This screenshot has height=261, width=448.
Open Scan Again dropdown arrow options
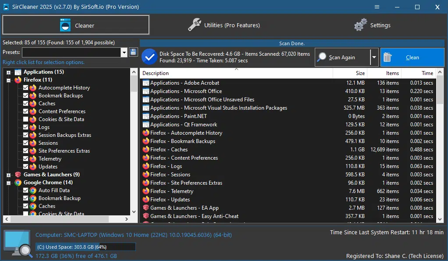click(374, 57)
